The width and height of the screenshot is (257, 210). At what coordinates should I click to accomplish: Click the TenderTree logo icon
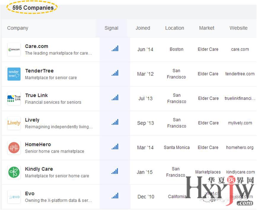14,74
